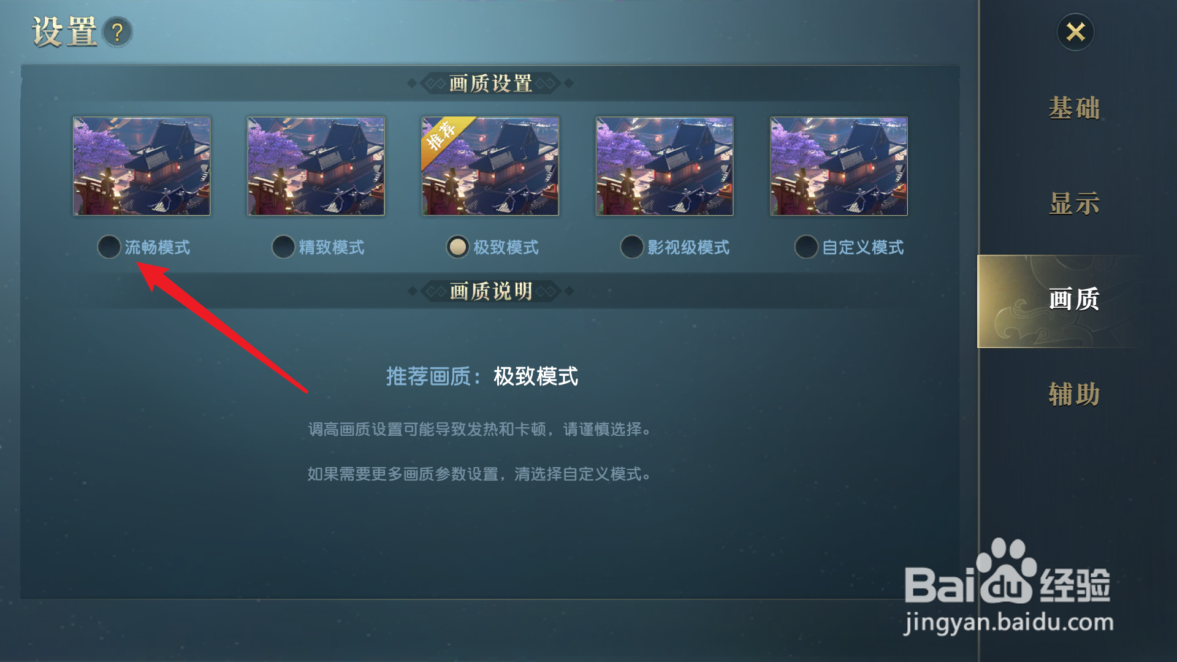Viewport: 1177px width, 662px height.
Task: Open the settings help question mark icon
Action: pyautogui.click(x=117, y=32)
